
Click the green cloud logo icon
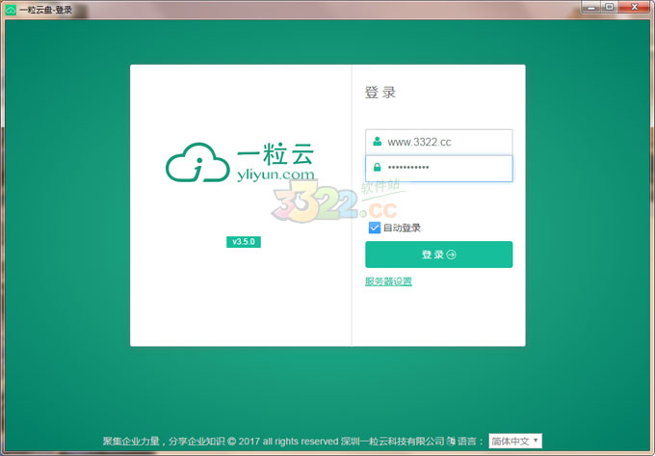pyautogui.click(x=196, y=162)
